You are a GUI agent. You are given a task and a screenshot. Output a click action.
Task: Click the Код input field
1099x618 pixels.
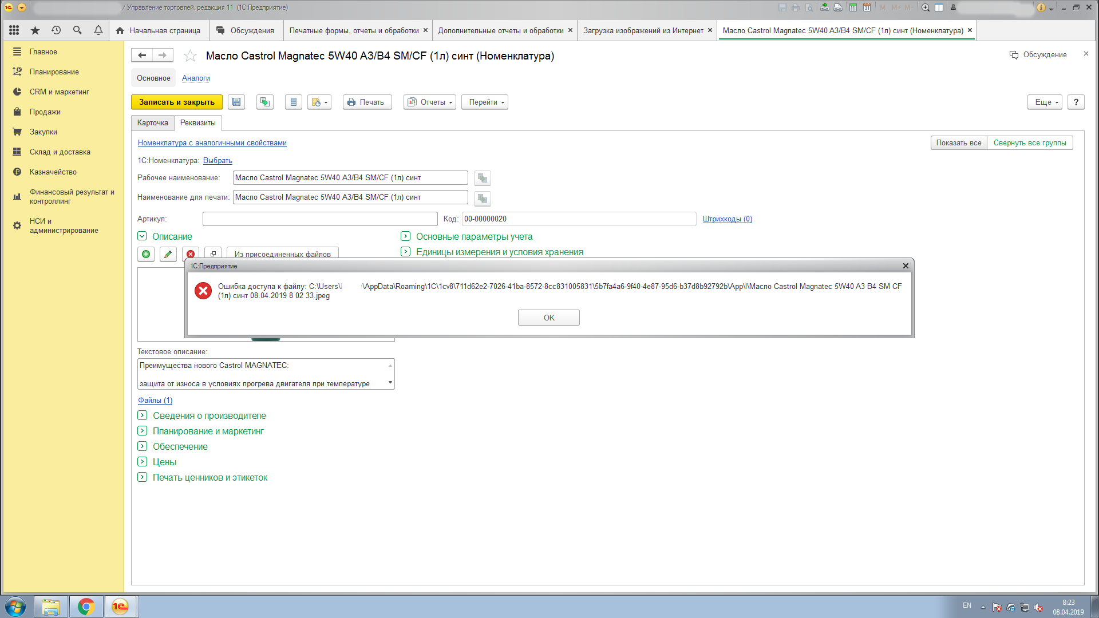point(579,219)
